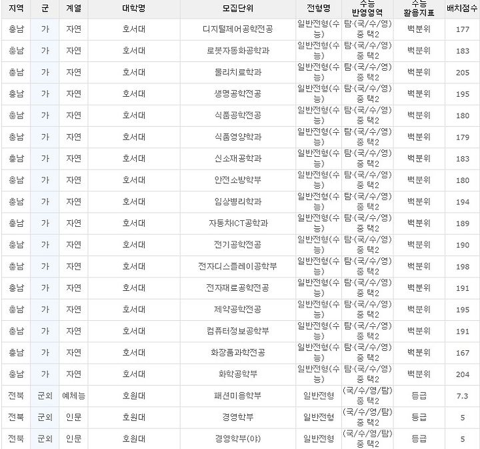Click 가 in the 생명공학전공 row

click(x=45, y=94)
